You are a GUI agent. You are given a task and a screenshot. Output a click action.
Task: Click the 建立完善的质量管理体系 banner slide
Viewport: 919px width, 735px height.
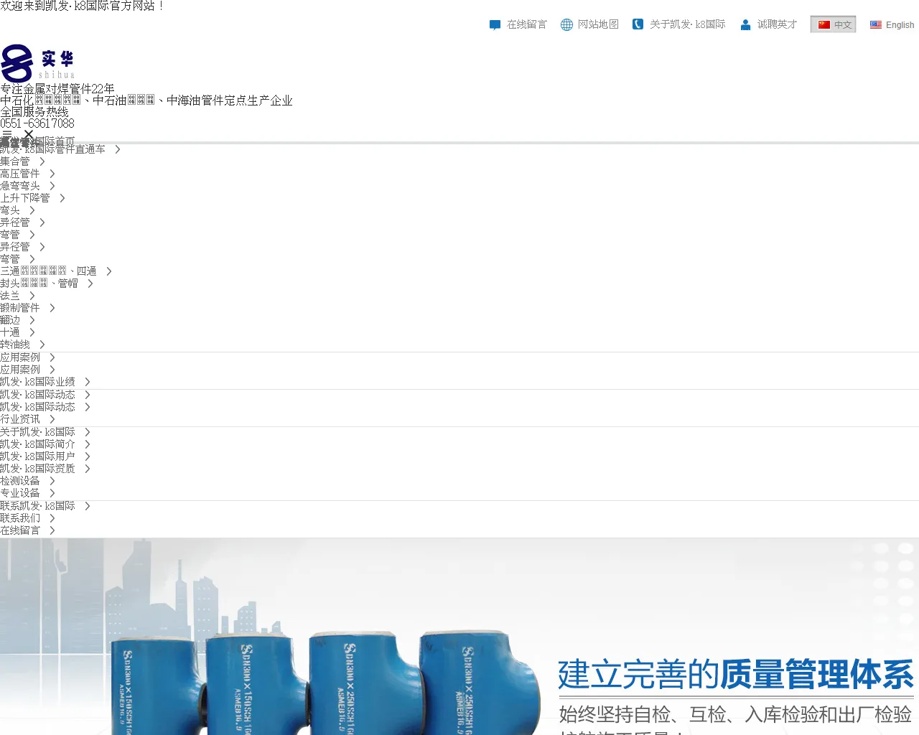click(x=728, y=675)
